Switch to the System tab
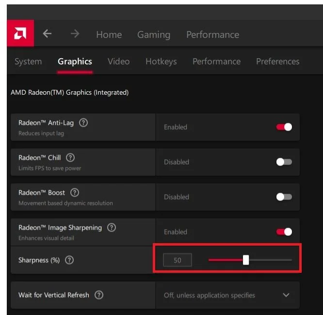Viewport: 323px width, 315px height. (28, 62)
